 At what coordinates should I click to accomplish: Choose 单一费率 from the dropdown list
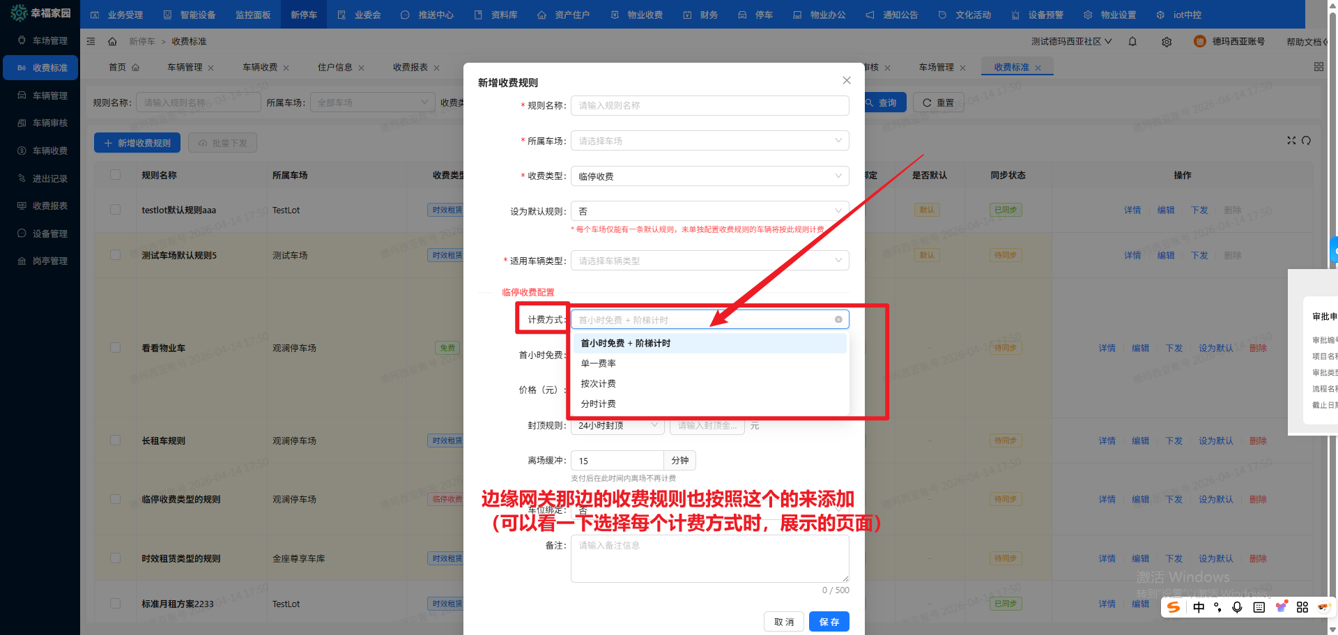599,364
